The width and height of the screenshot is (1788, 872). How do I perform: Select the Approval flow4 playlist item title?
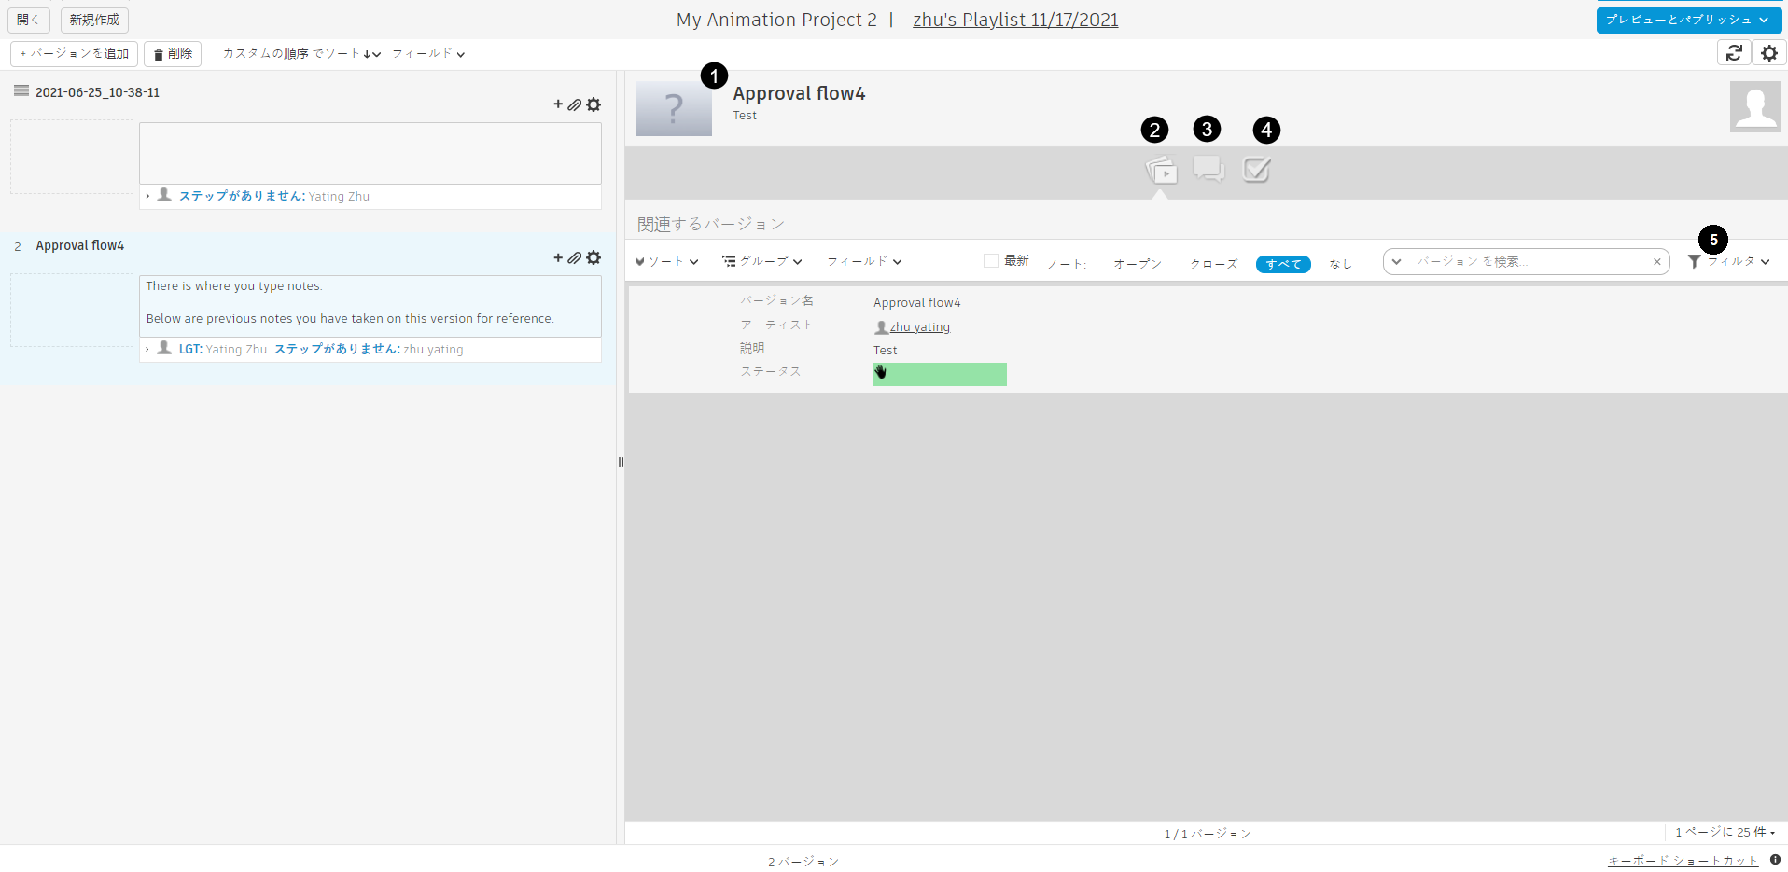(x=79, y=245)
